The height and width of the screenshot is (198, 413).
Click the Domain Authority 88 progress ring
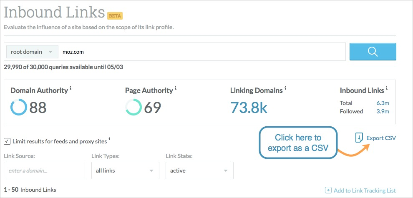point(19,108)
